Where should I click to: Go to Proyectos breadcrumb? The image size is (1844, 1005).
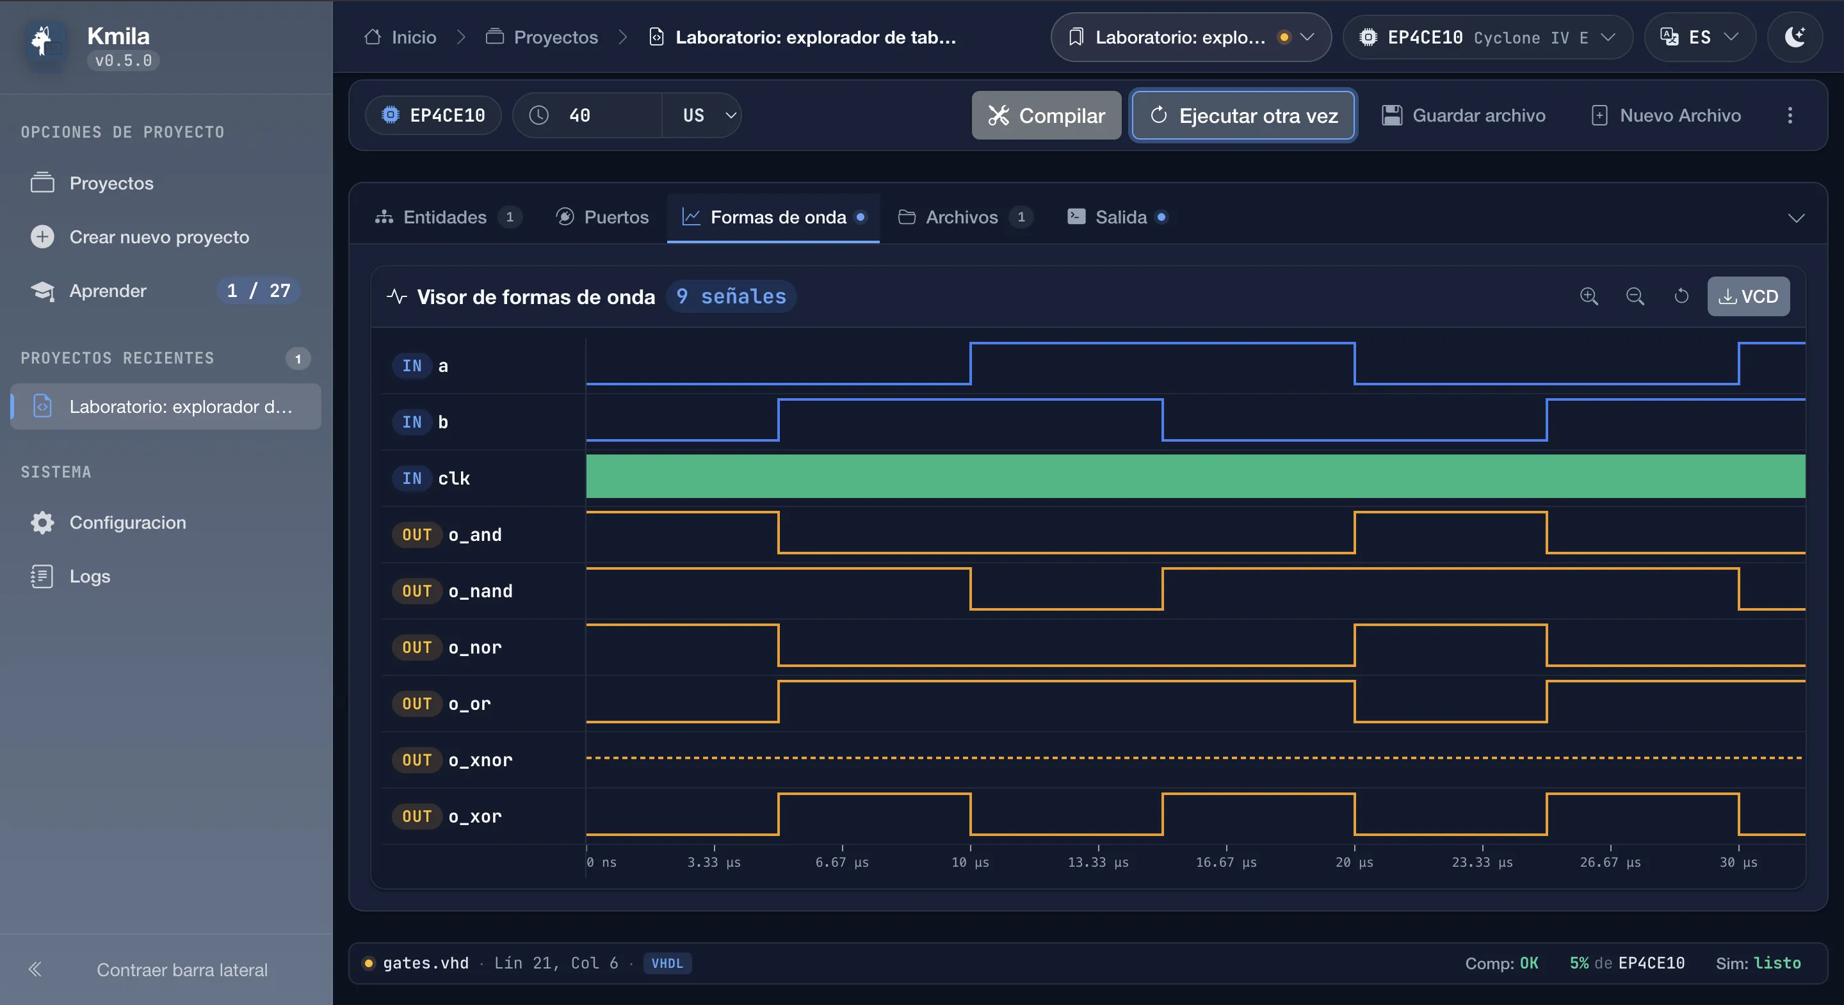(542, 37)
